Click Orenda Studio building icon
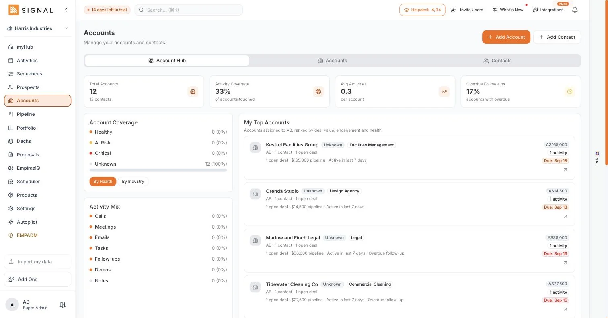 click(255, 194)
